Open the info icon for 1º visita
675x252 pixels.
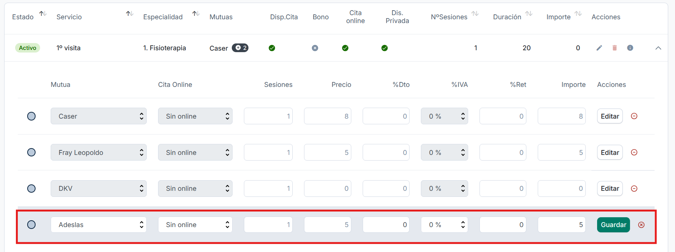[x=630, y=48]
